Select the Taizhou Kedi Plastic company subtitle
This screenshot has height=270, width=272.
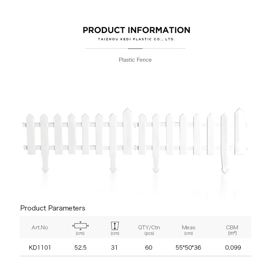point(136,39)
